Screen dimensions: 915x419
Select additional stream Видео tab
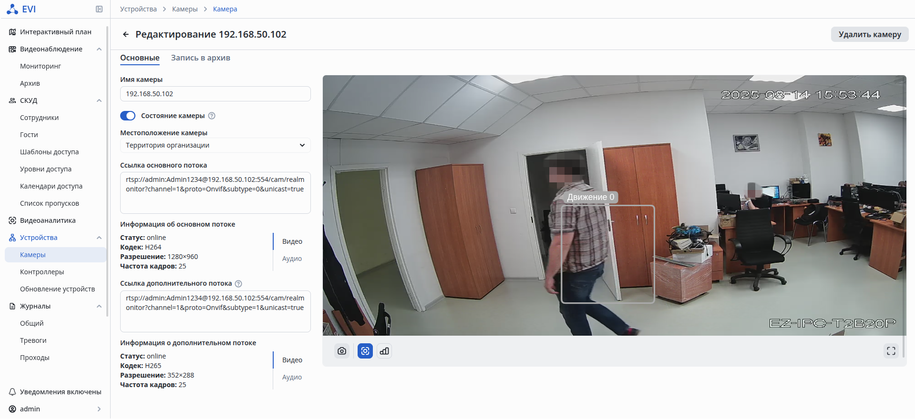292,360
